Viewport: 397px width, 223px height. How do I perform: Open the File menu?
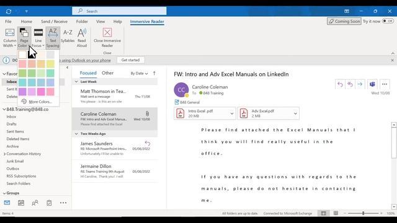[8, 22]
